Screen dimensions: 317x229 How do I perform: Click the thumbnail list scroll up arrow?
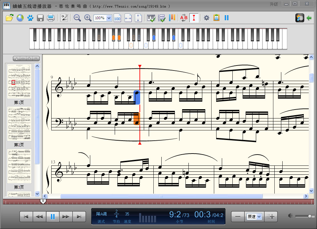point(37,66)
